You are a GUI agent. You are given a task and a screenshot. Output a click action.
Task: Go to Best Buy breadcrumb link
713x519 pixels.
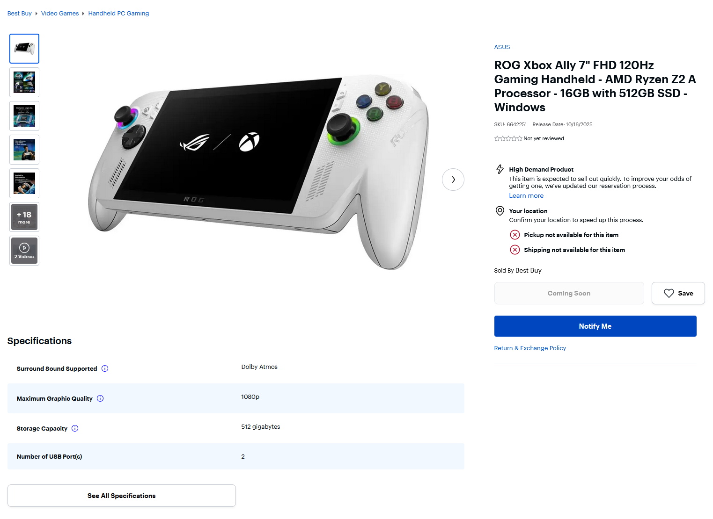20,14
